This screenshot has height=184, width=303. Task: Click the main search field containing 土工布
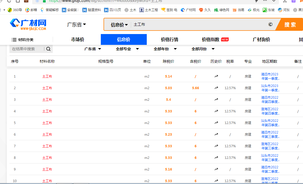[x=199, y=25]
